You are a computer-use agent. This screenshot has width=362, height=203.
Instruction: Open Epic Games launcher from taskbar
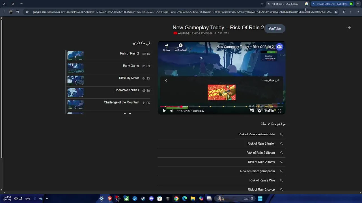pos(168,198)
